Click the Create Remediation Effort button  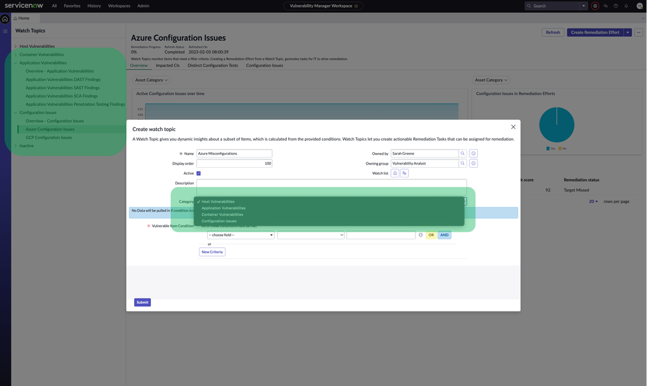(595, 32)
